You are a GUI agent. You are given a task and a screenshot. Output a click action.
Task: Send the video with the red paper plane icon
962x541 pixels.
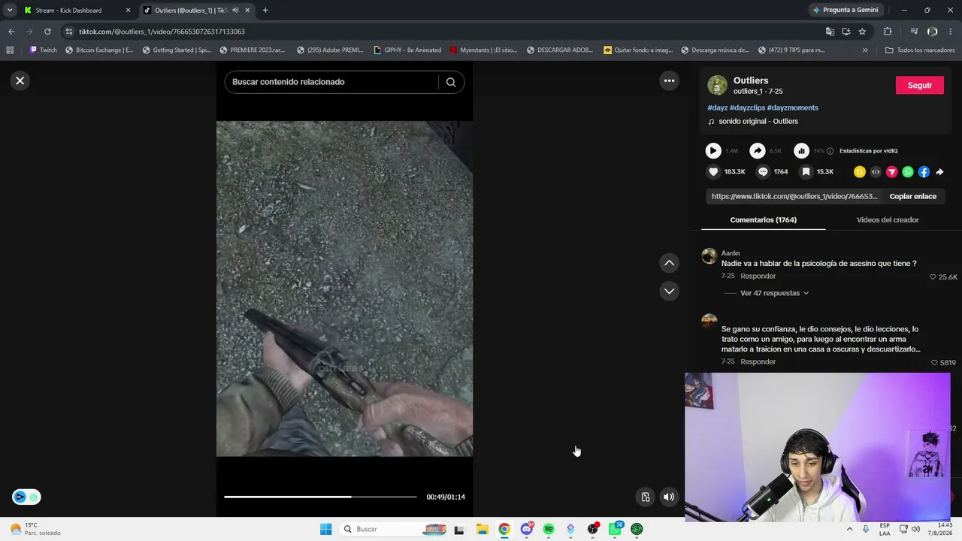892,172
